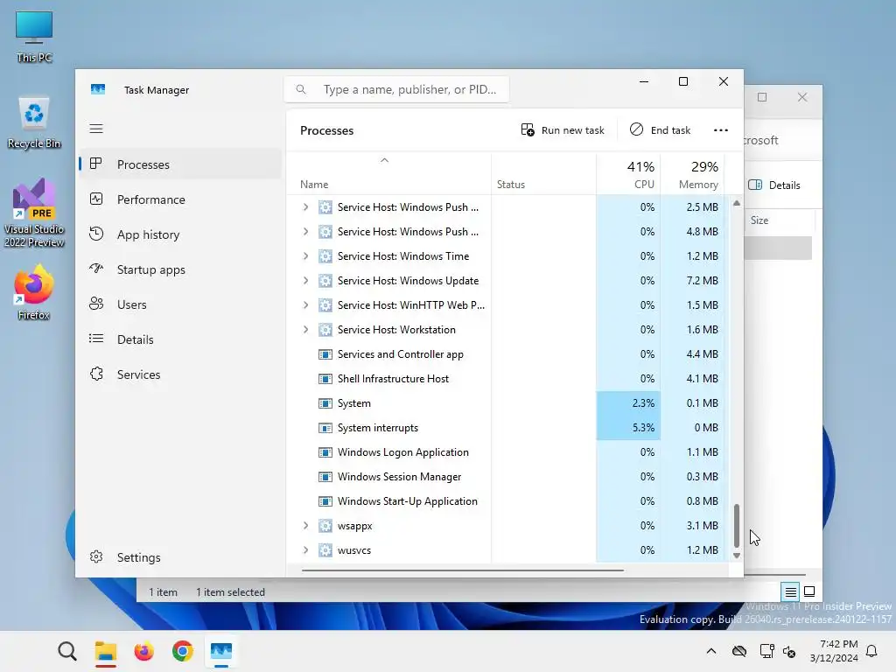Open the three-dots more options menu
This screenshot has height=672, width=896.
(x=721, y=130)
